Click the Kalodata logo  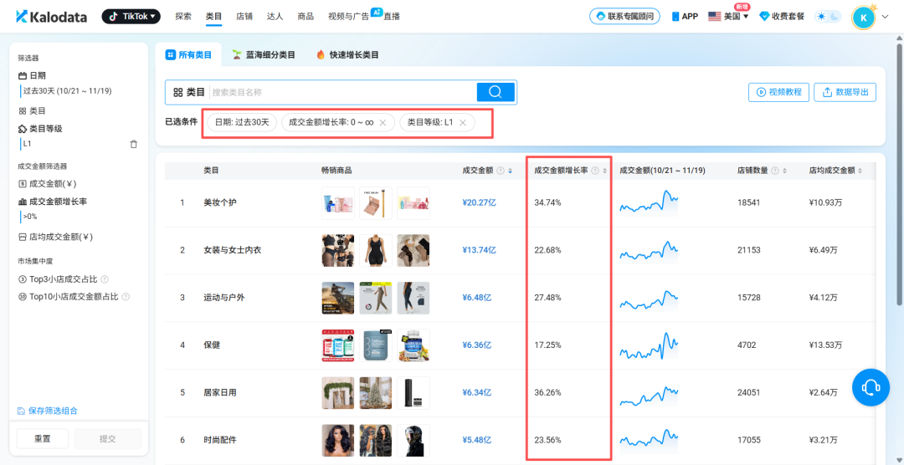51,17
